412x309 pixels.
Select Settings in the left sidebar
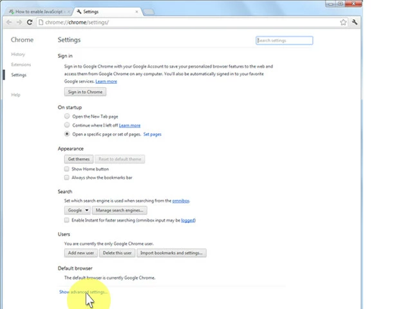[19, 75]
